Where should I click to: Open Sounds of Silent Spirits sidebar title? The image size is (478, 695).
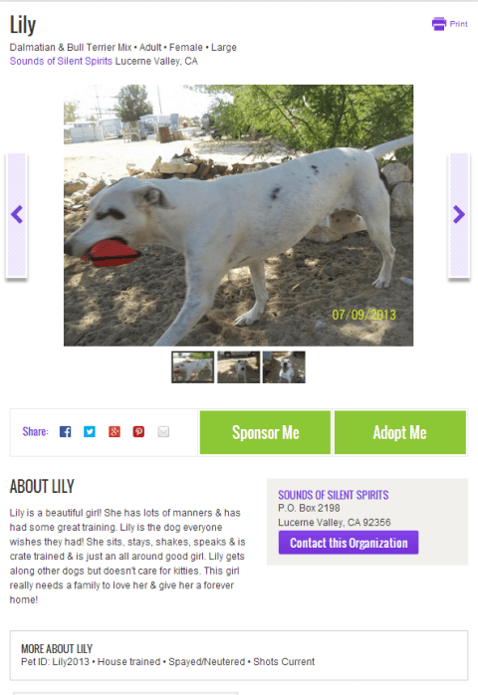click(334, 495)
